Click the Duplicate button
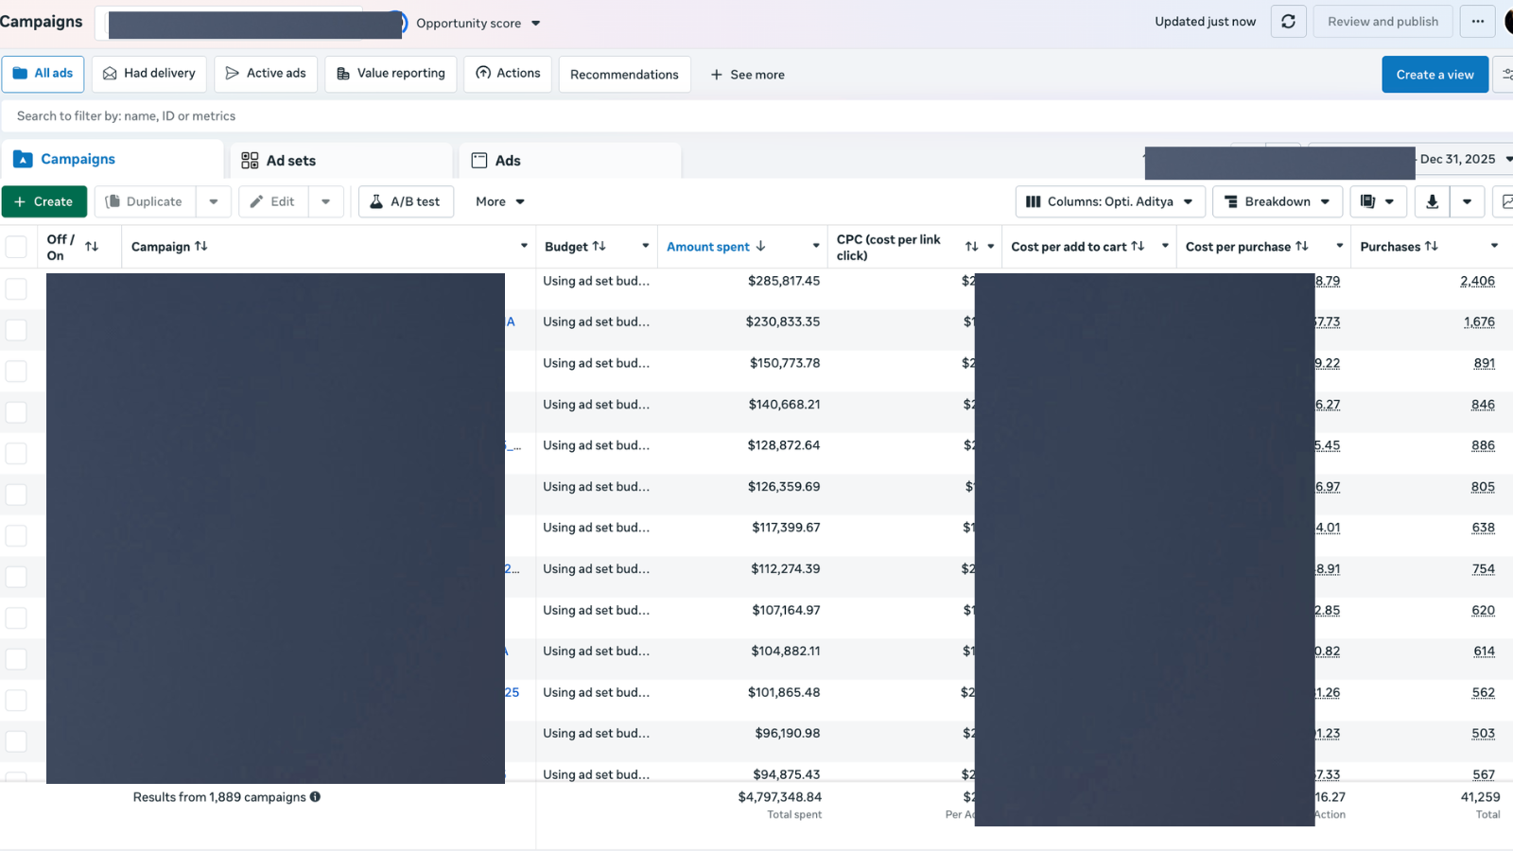The width and height of the screenshot is (1513, 851). [x=145, y=201]
